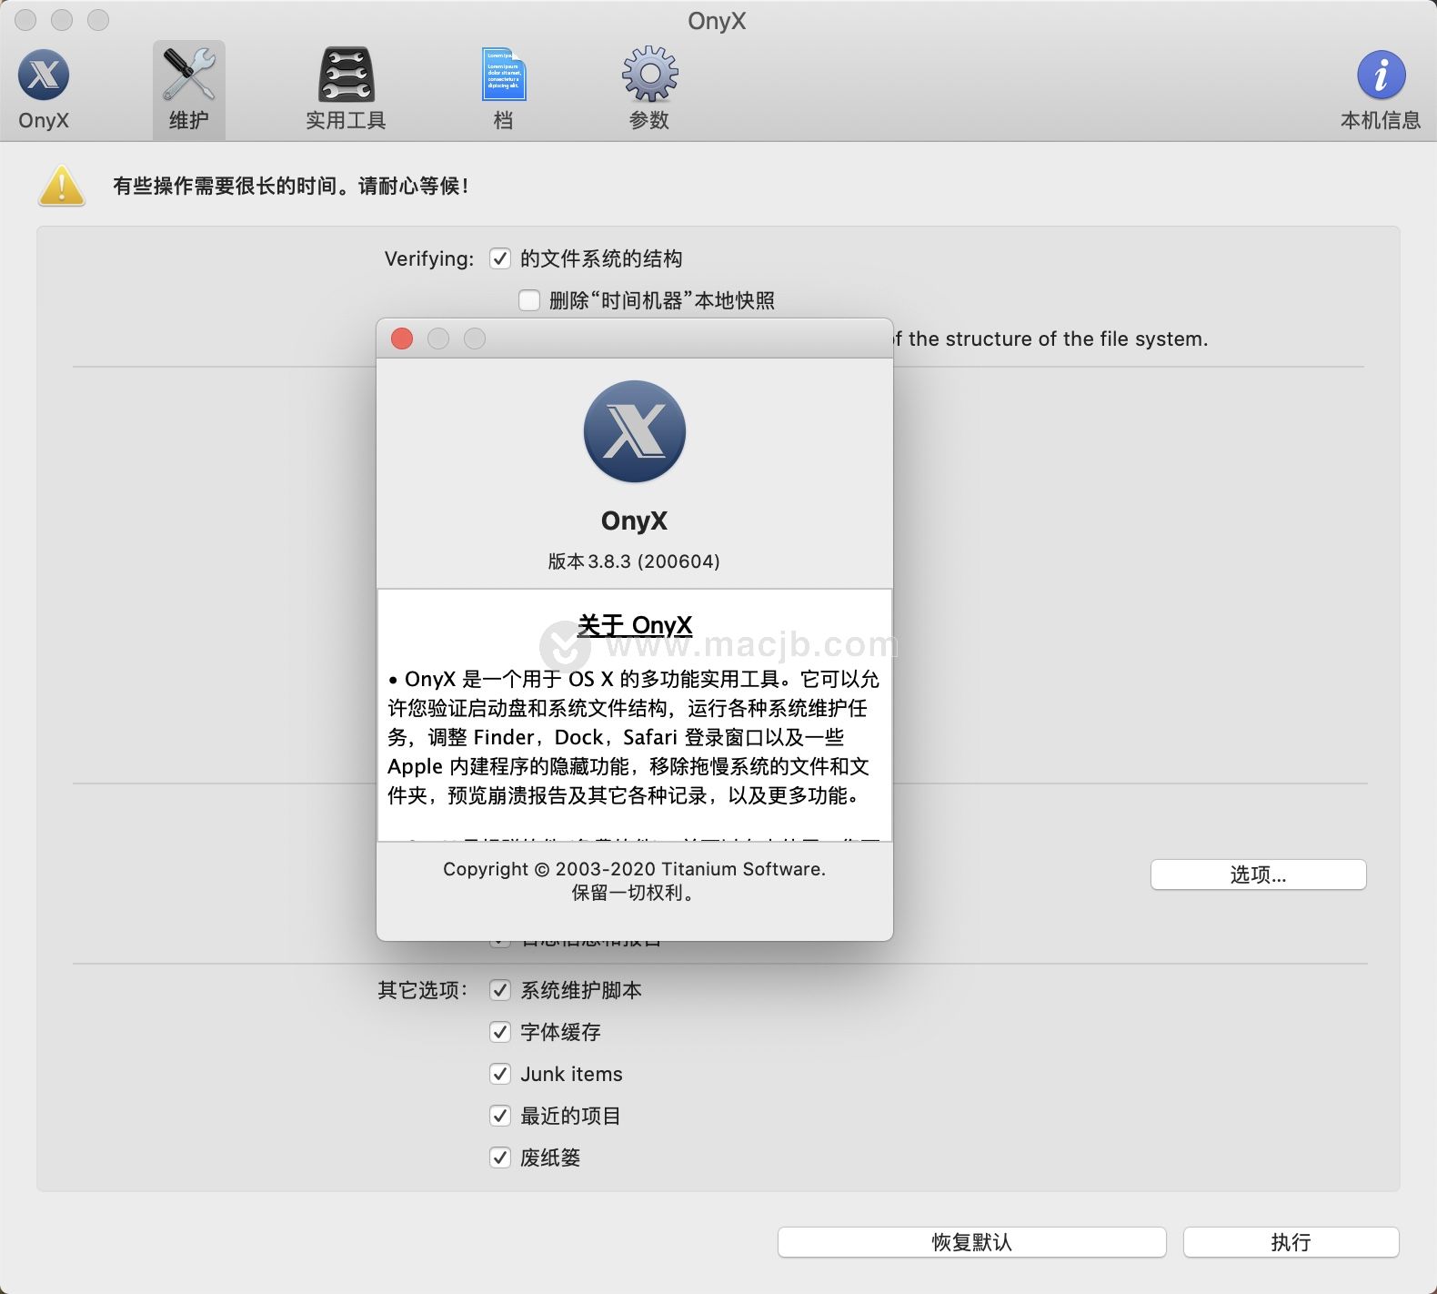
Task: Uncheck 最近的项目 checkbox
Action: (500, 1116)
